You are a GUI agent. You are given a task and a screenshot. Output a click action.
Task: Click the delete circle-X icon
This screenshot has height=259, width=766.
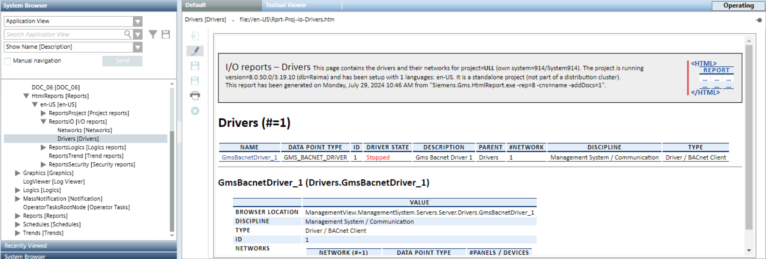[195, 111]
